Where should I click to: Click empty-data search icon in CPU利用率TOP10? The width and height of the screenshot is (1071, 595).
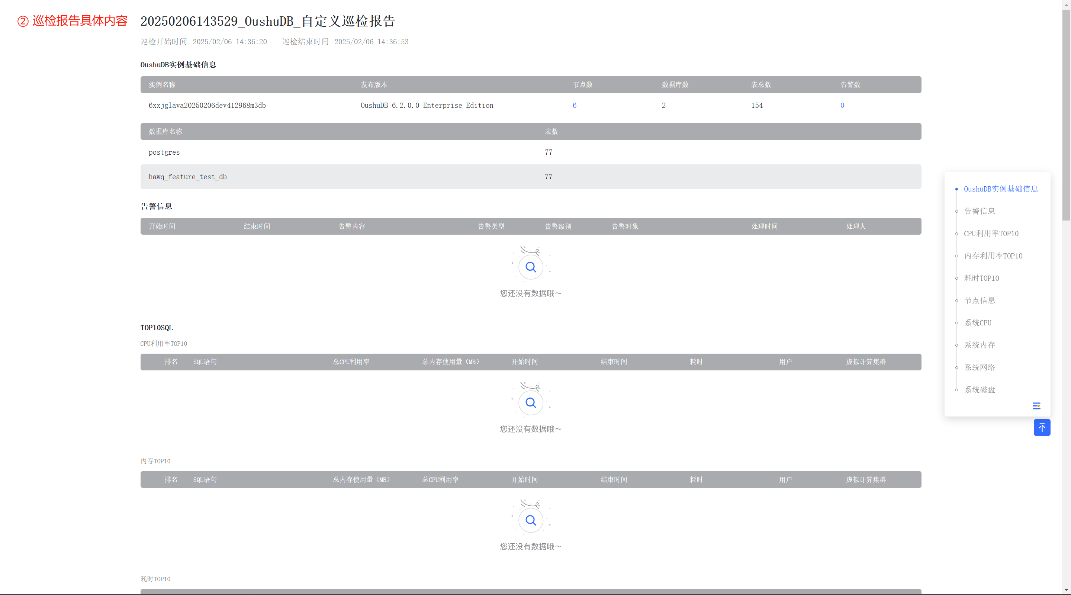tap(531, 402)
